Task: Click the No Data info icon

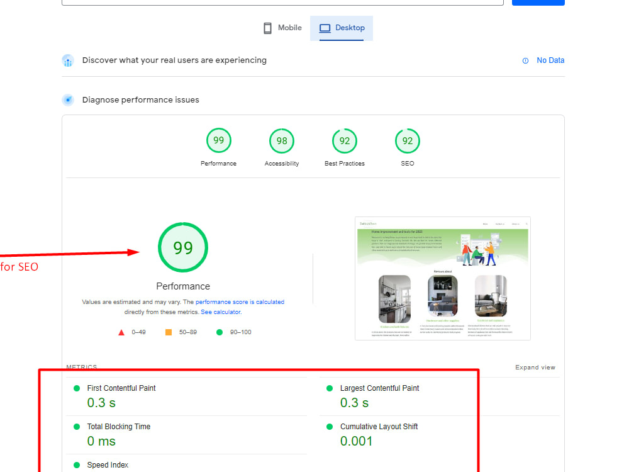Action: (525, 60)
